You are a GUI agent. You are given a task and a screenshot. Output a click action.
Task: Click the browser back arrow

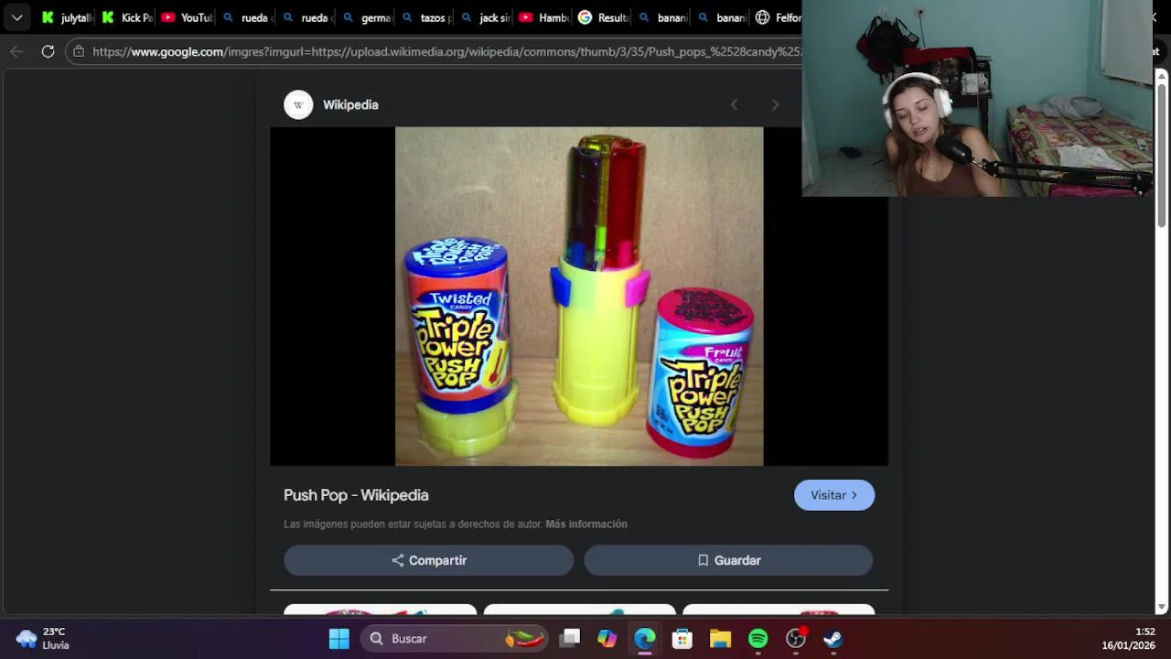[x=16, y=51]
